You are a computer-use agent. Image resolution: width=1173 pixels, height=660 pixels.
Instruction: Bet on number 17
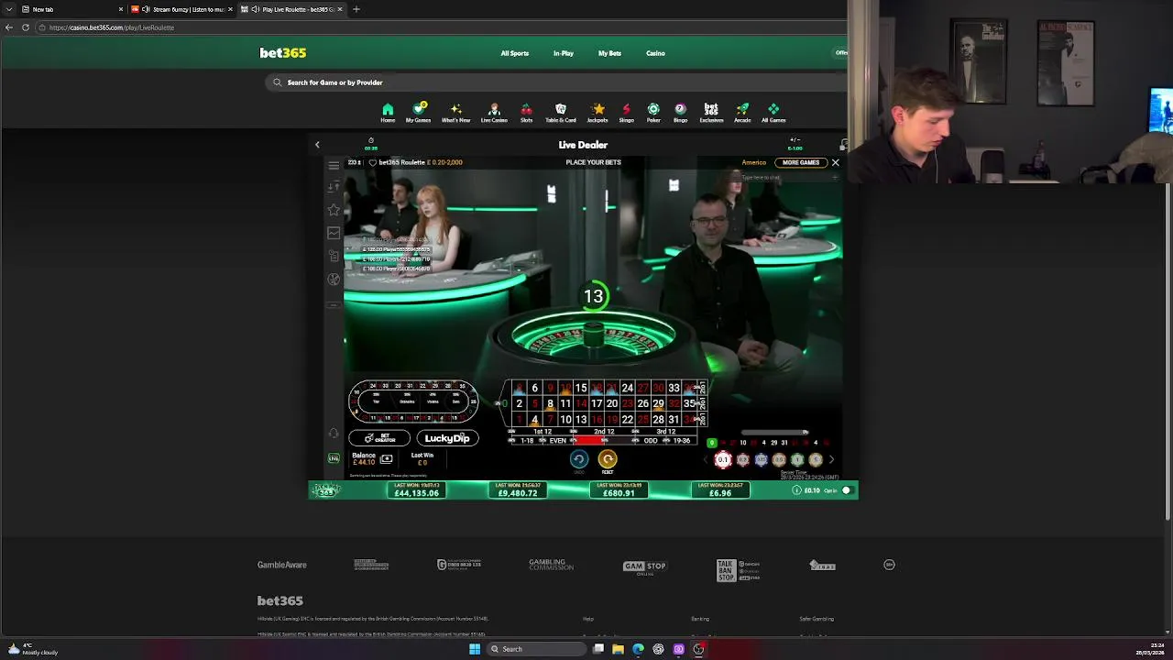(597, 403)
